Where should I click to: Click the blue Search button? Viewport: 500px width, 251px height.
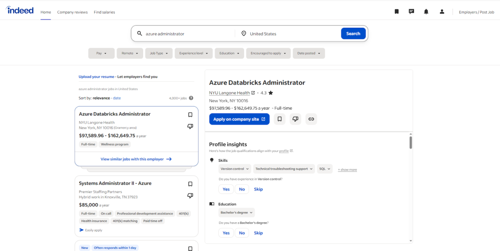pos(354,34)
